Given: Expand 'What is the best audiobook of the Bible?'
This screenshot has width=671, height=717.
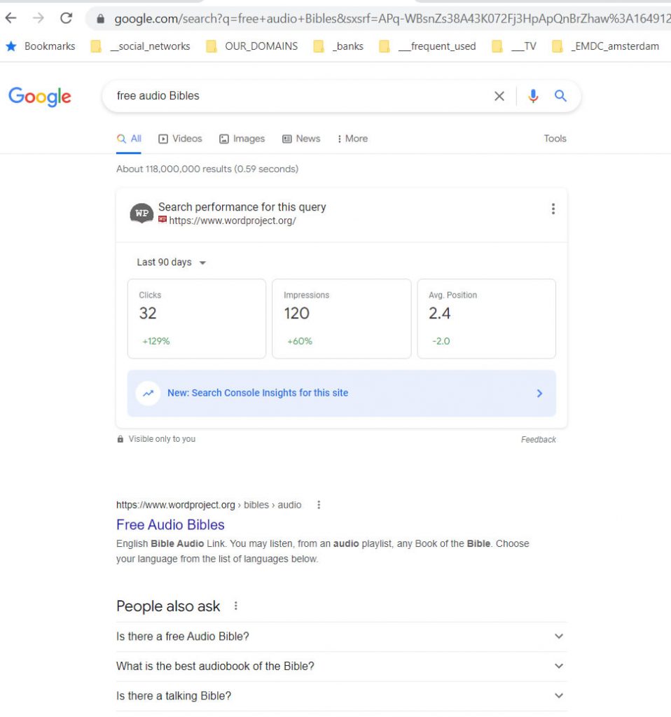Looking at the screenshot, I should click(558, 666).
